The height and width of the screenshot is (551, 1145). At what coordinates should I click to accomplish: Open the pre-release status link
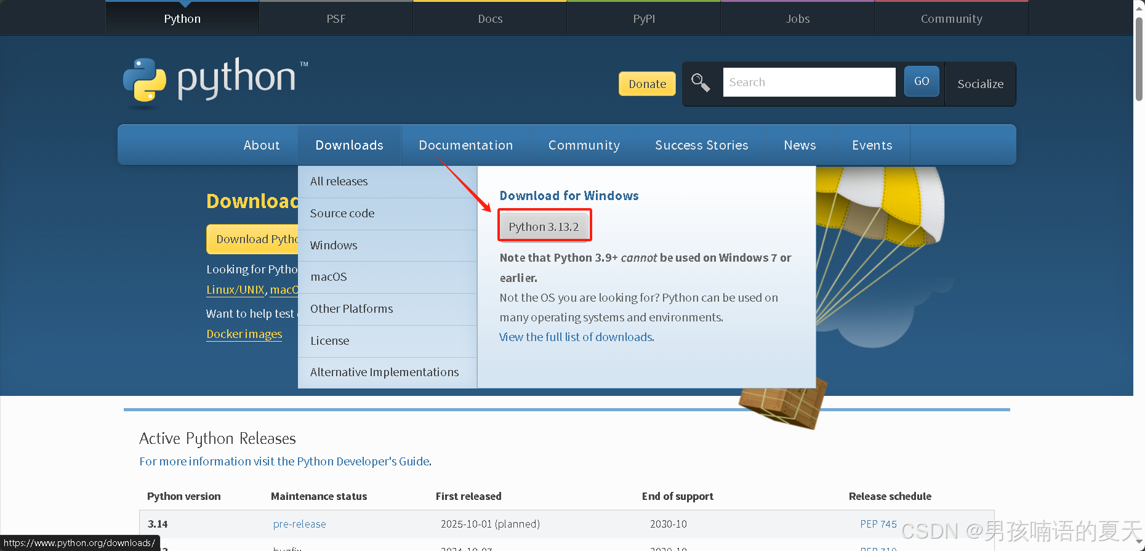click(300, 525)
